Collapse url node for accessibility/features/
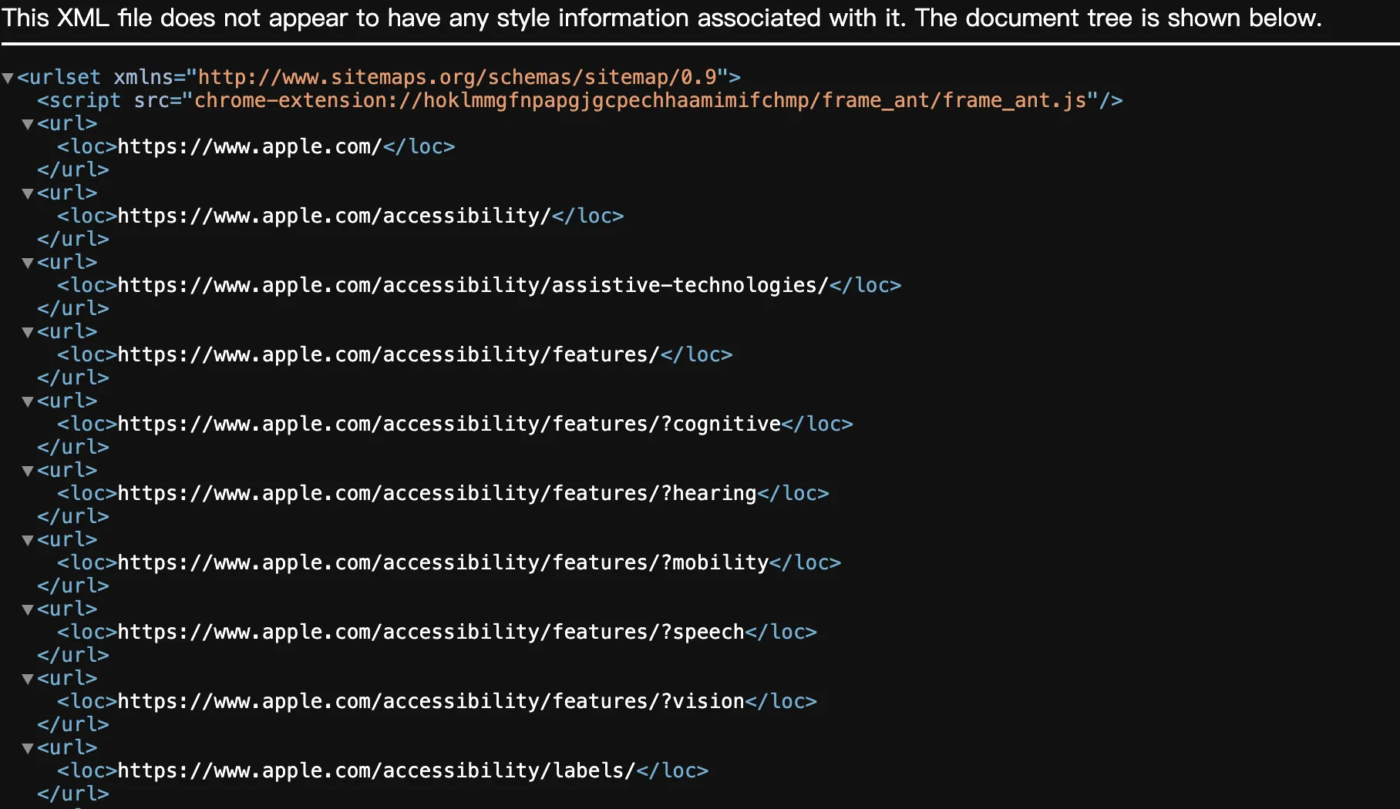Viewport: 1400px width, 809px height. [28, 332]
